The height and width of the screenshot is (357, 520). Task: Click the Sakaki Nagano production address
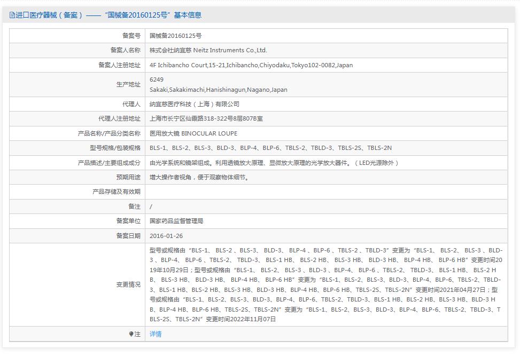[218, 90]
